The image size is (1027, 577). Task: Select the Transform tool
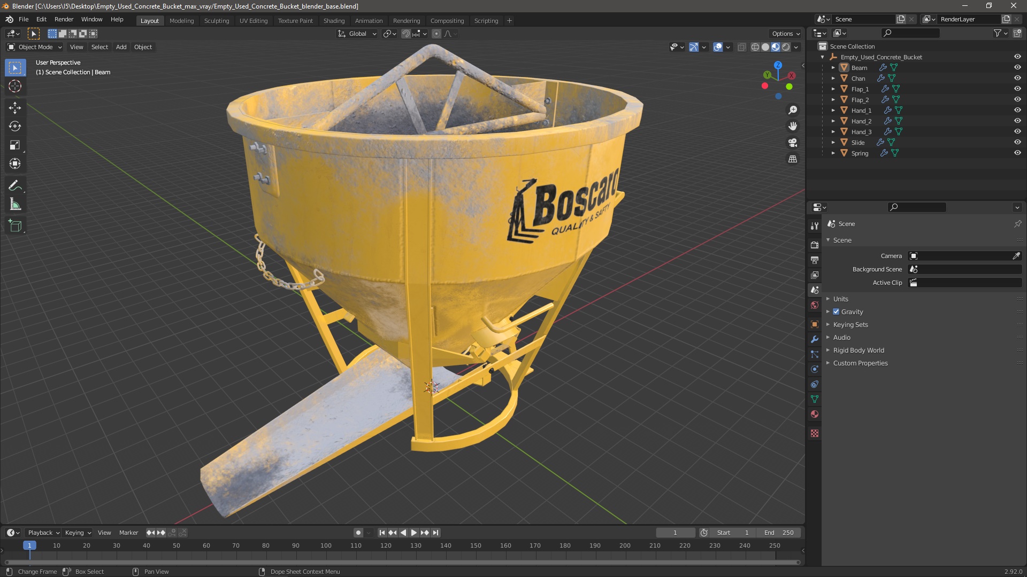click(x=15, y=163)
